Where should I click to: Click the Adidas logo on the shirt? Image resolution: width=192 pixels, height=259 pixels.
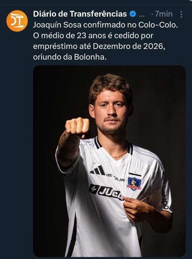(98, 170)
